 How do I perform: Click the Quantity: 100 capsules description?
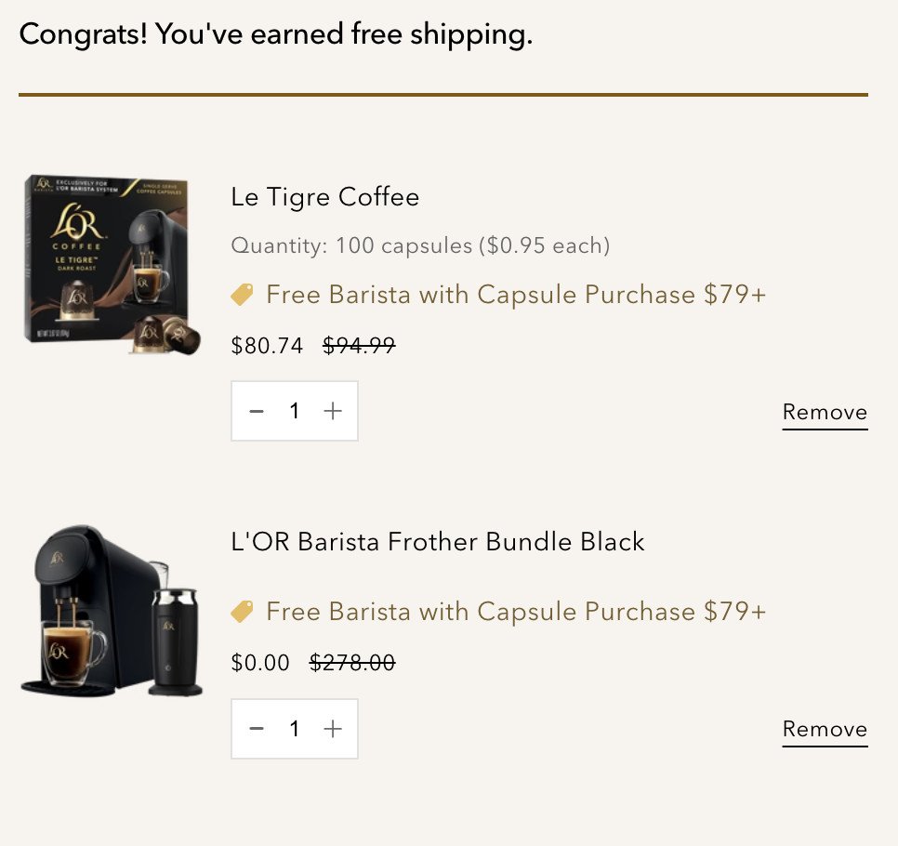coord(420,246)
